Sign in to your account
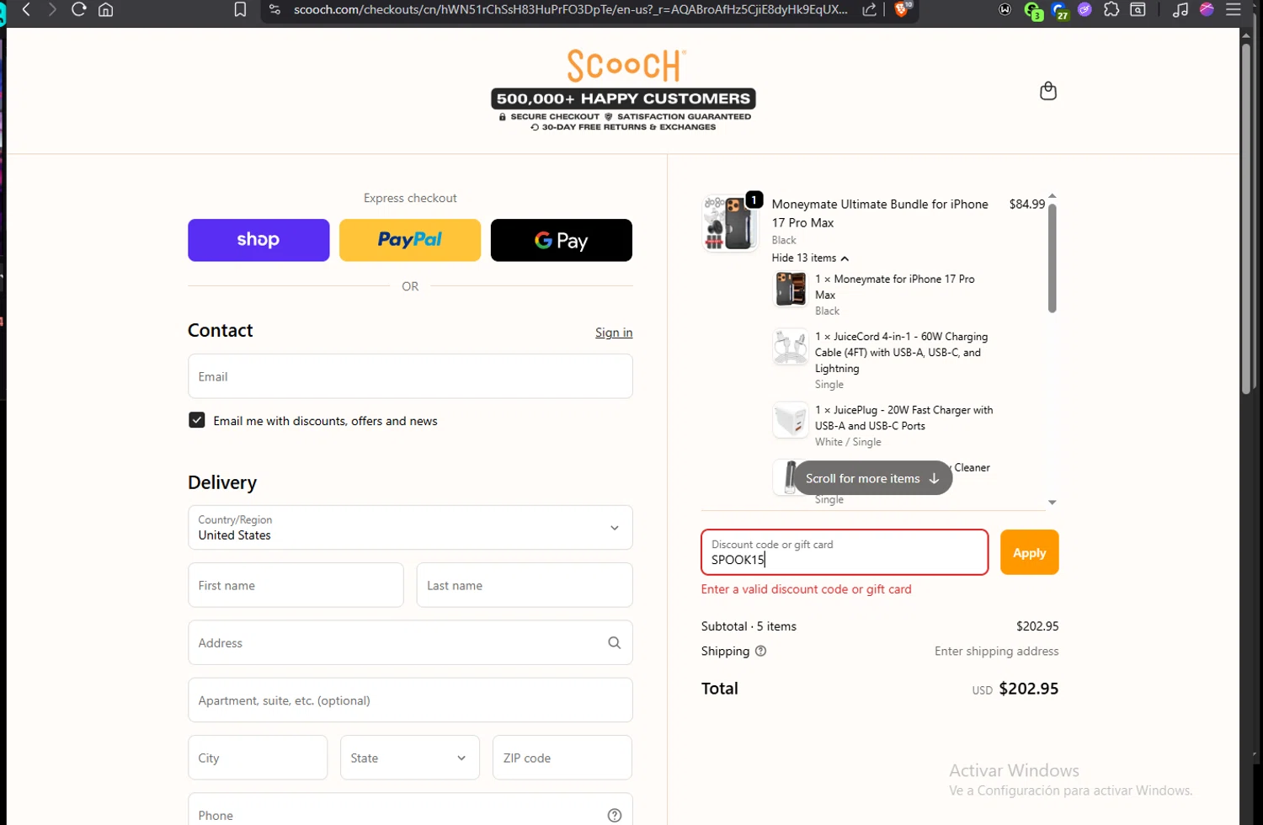This screenshot has height=825, width=1263. click(614, 333)
